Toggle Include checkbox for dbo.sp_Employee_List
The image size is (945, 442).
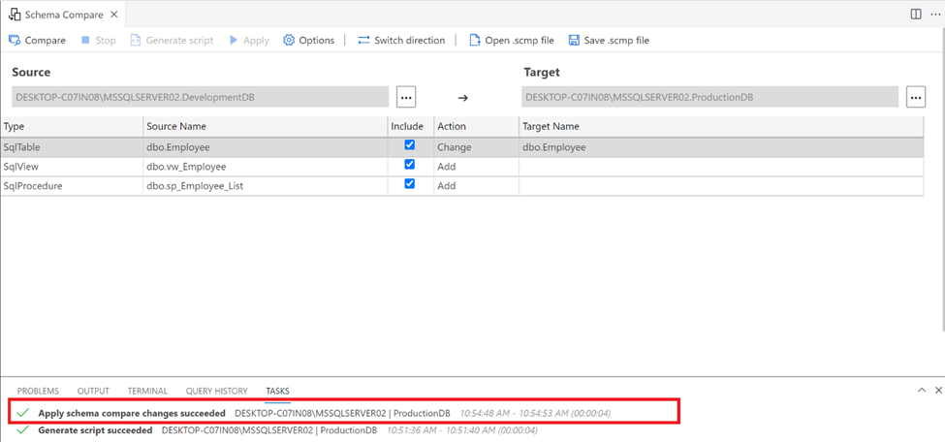click(x=409, y=184)
